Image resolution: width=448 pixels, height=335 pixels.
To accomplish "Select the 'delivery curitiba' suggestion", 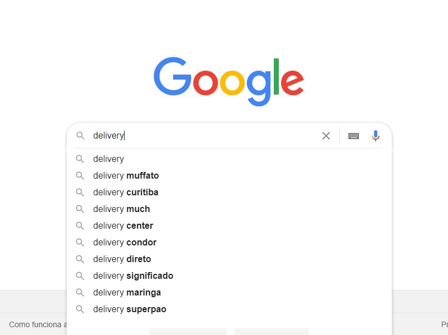I will click(x=126, y=192).
